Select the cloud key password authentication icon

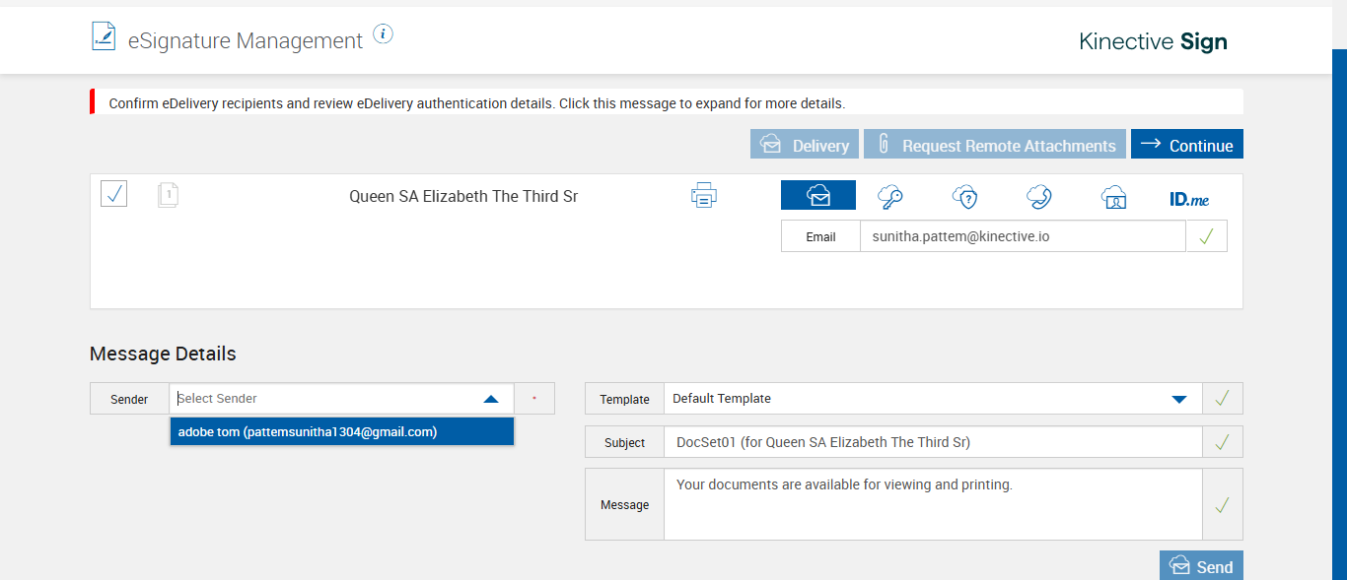coord(890,197)
